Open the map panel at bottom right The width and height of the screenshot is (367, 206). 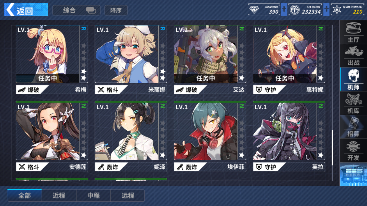click(353, 174)
